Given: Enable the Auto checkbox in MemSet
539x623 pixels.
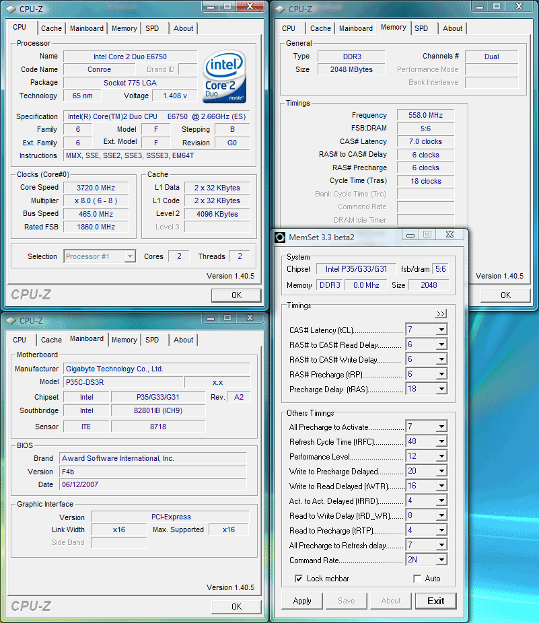Looking at the screenshot, I should click(x=417, y=579).
